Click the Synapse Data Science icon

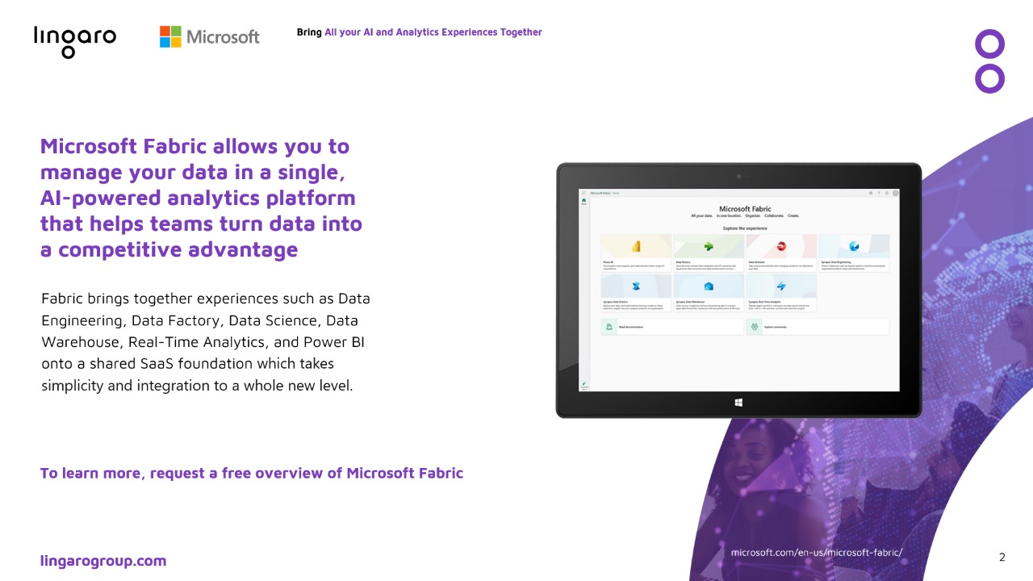(x=636, y=286)
